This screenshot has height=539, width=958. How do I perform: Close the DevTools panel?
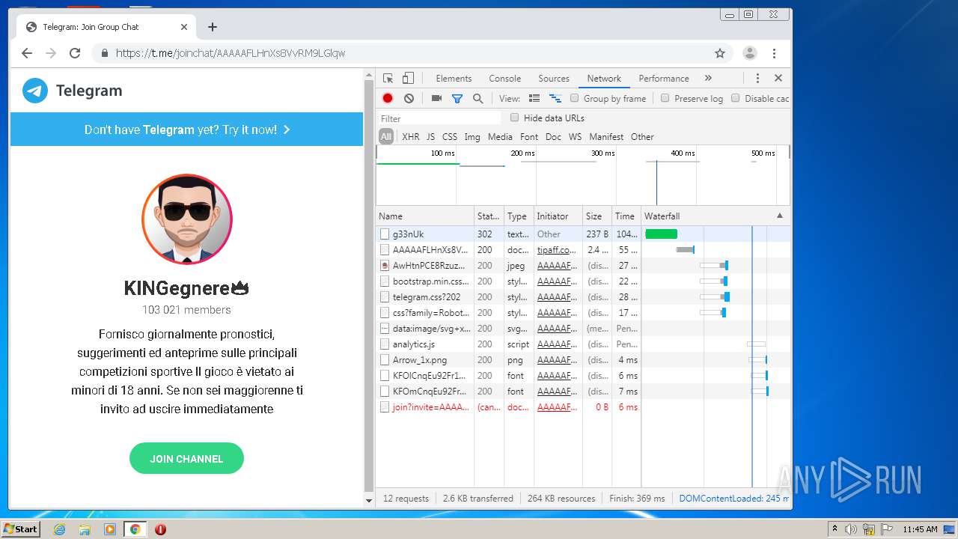point(778,78)
